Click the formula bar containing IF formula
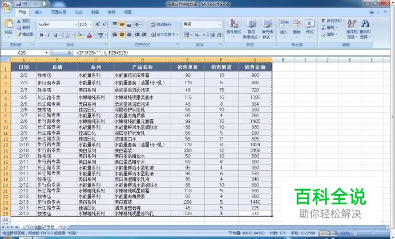This screenshot has width=395, height=239. click(x=233, y=53)
